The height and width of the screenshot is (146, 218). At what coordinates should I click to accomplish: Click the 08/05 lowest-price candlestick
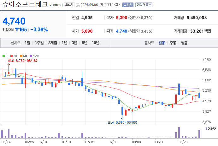122,110
